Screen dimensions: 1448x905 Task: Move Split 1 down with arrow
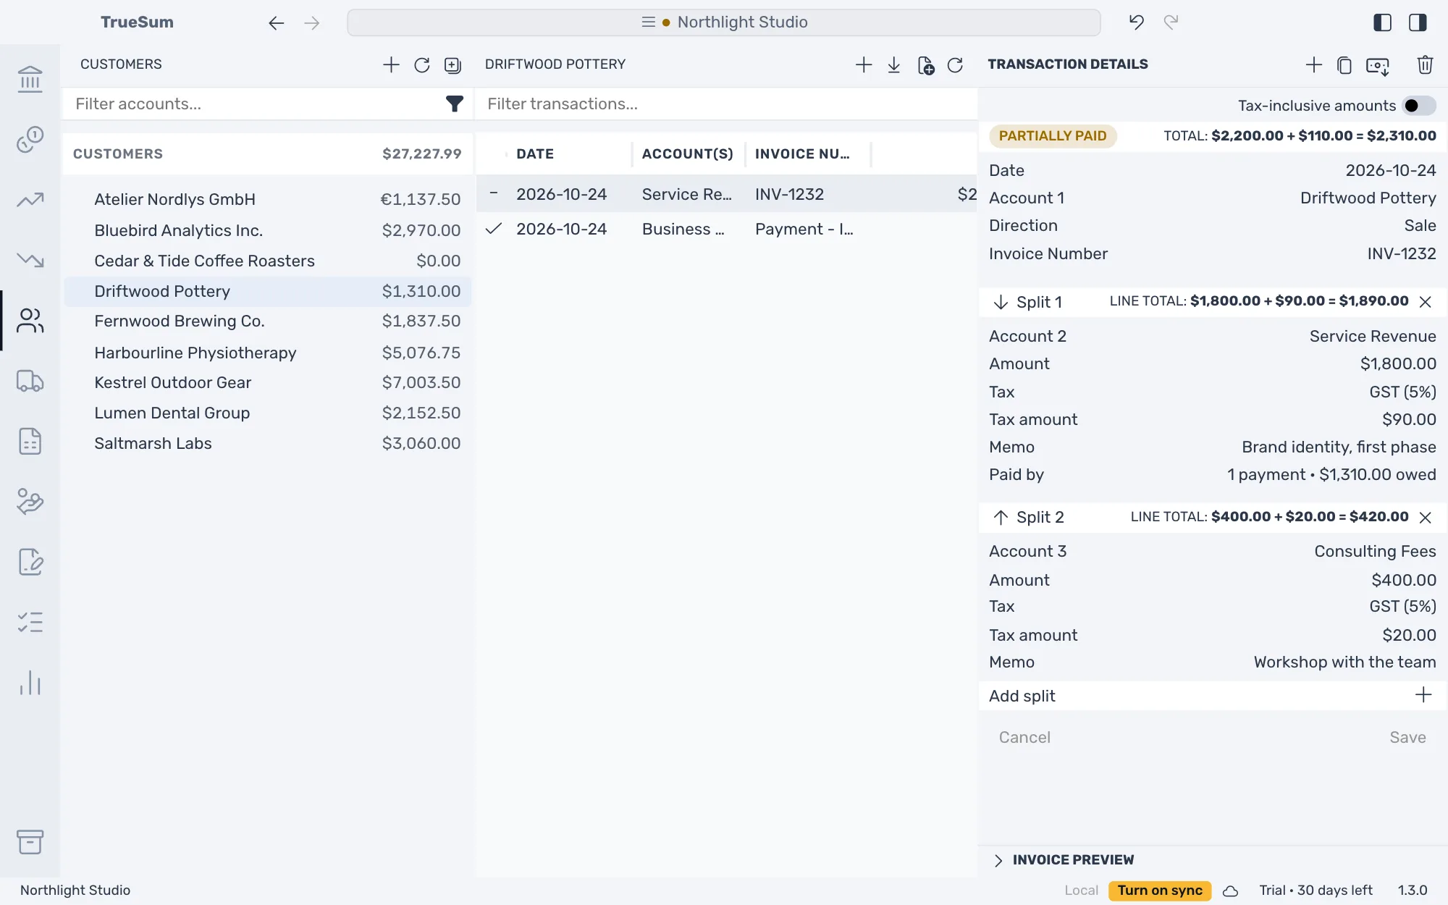1001,302
